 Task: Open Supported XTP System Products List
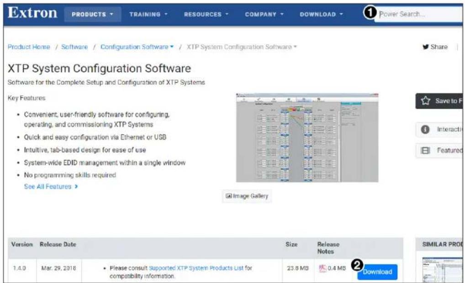click(x=196, y=268)
